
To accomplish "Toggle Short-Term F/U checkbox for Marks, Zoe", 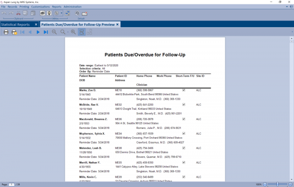I will coord(184,90).
